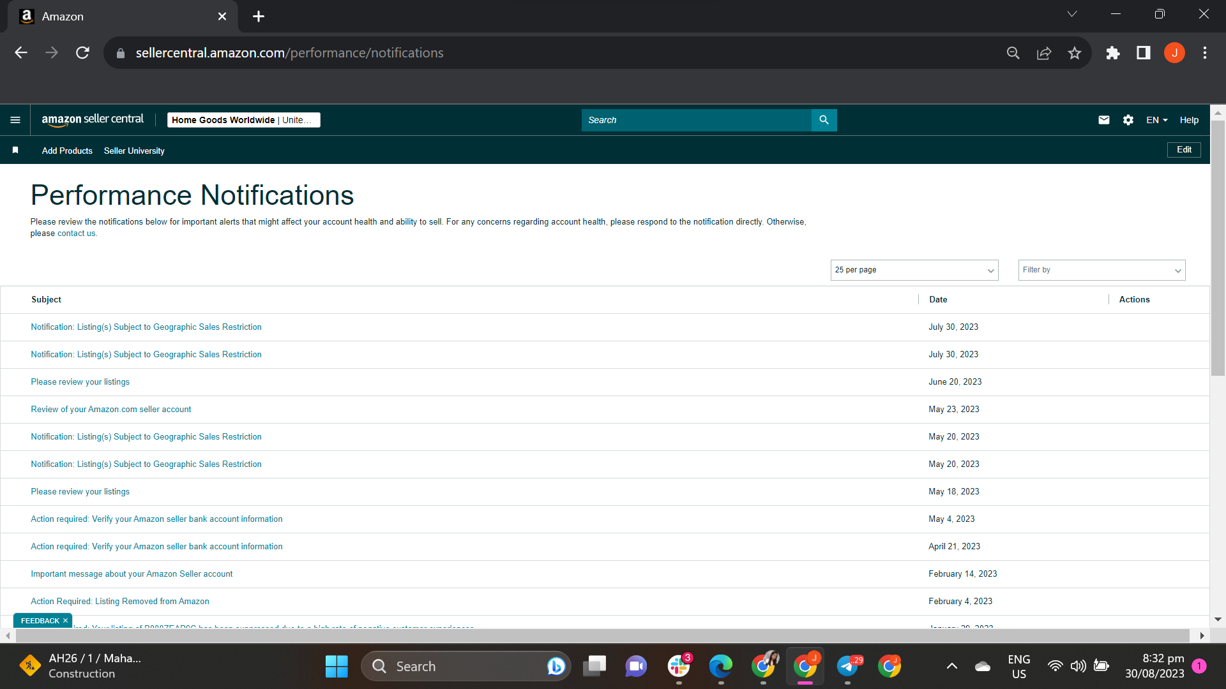Click the Subject column header
Screen dimensions: 1226x689
coord(46,300)
